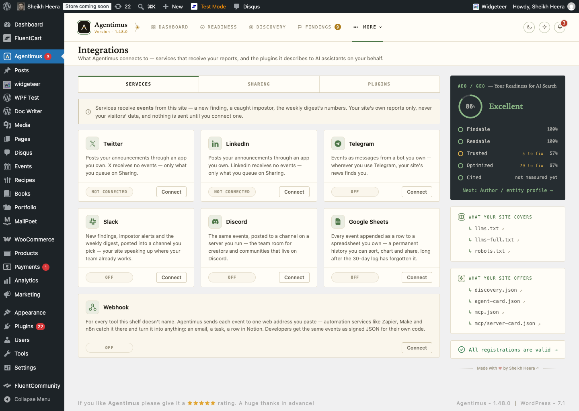Click the valid registrations checkmark icon
This screenshot has height=411, width=579.
[462, 350]
